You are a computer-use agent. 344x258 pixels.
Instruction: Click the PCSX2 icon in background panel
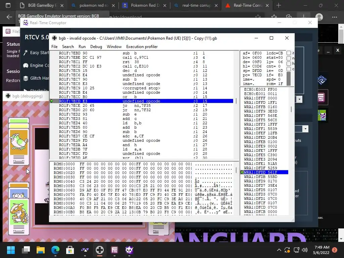pos(322,80)
